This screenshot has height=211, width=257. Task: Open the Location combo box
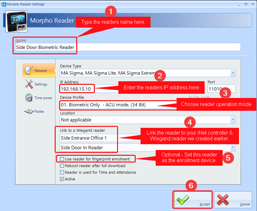pyautogui.click(x=148, y=120)
